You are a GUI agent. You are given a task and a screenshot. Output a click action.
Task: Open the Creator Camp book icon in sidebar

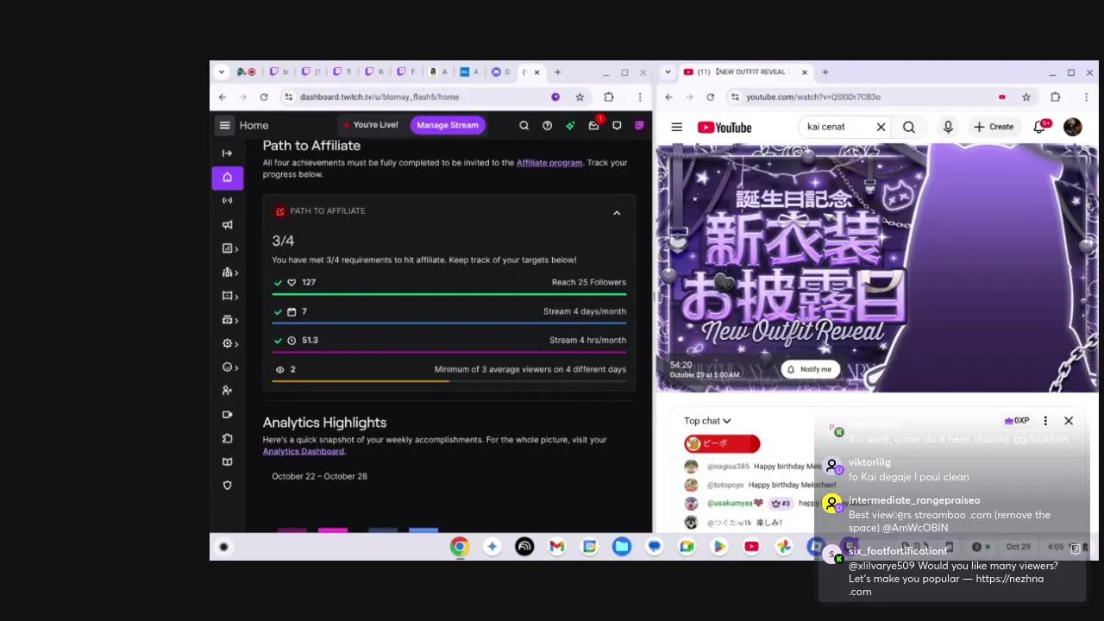(228, 462)
